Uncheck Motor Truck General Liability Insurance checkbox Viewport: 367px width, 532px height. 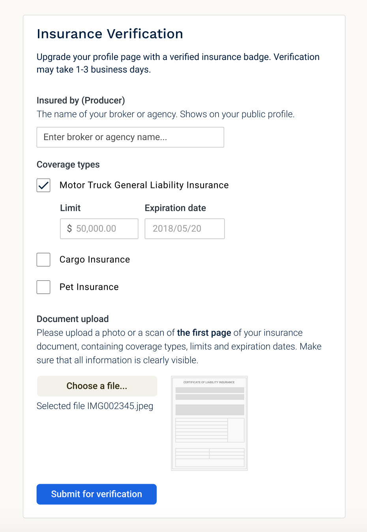pyautogui.click(x=43, y=185)
